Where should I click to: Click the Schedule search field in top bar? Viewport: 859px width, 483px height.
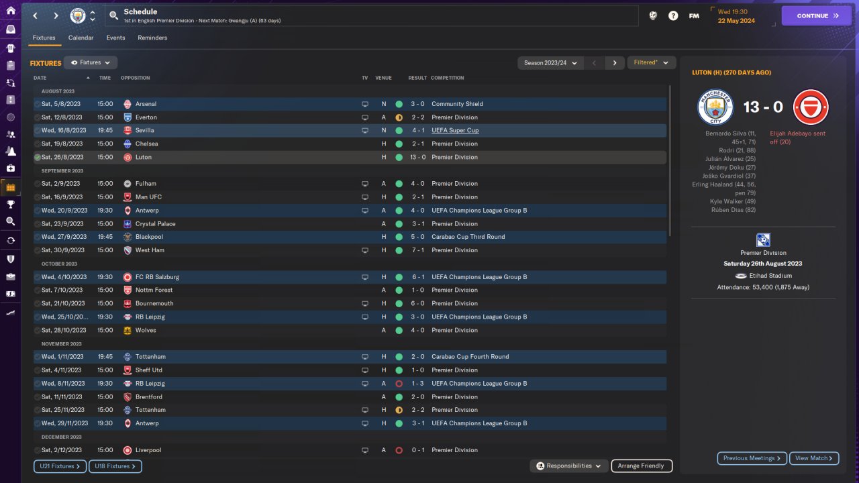click(372, 15)
